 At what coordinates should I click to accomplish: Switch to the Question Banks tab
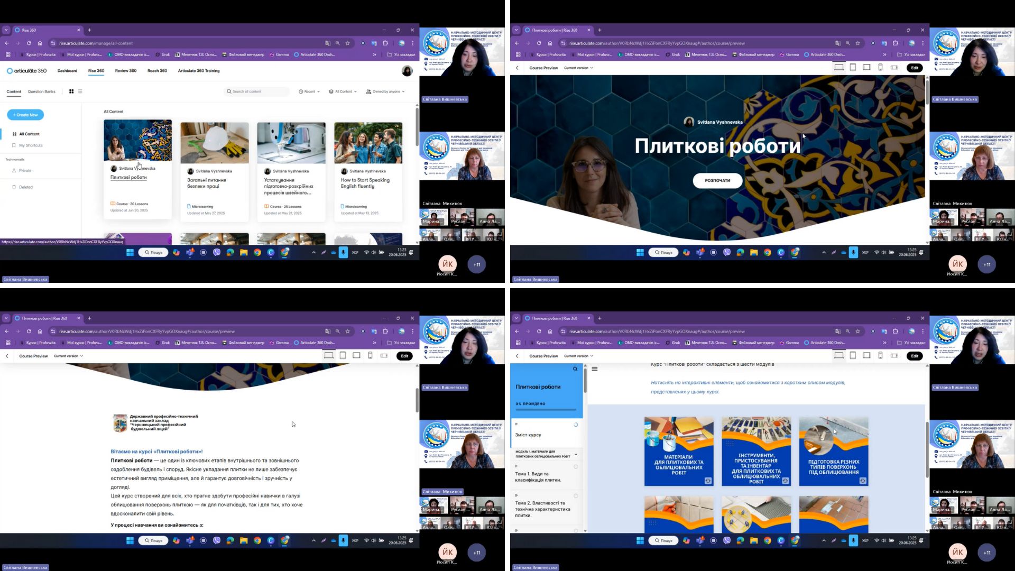41,91
